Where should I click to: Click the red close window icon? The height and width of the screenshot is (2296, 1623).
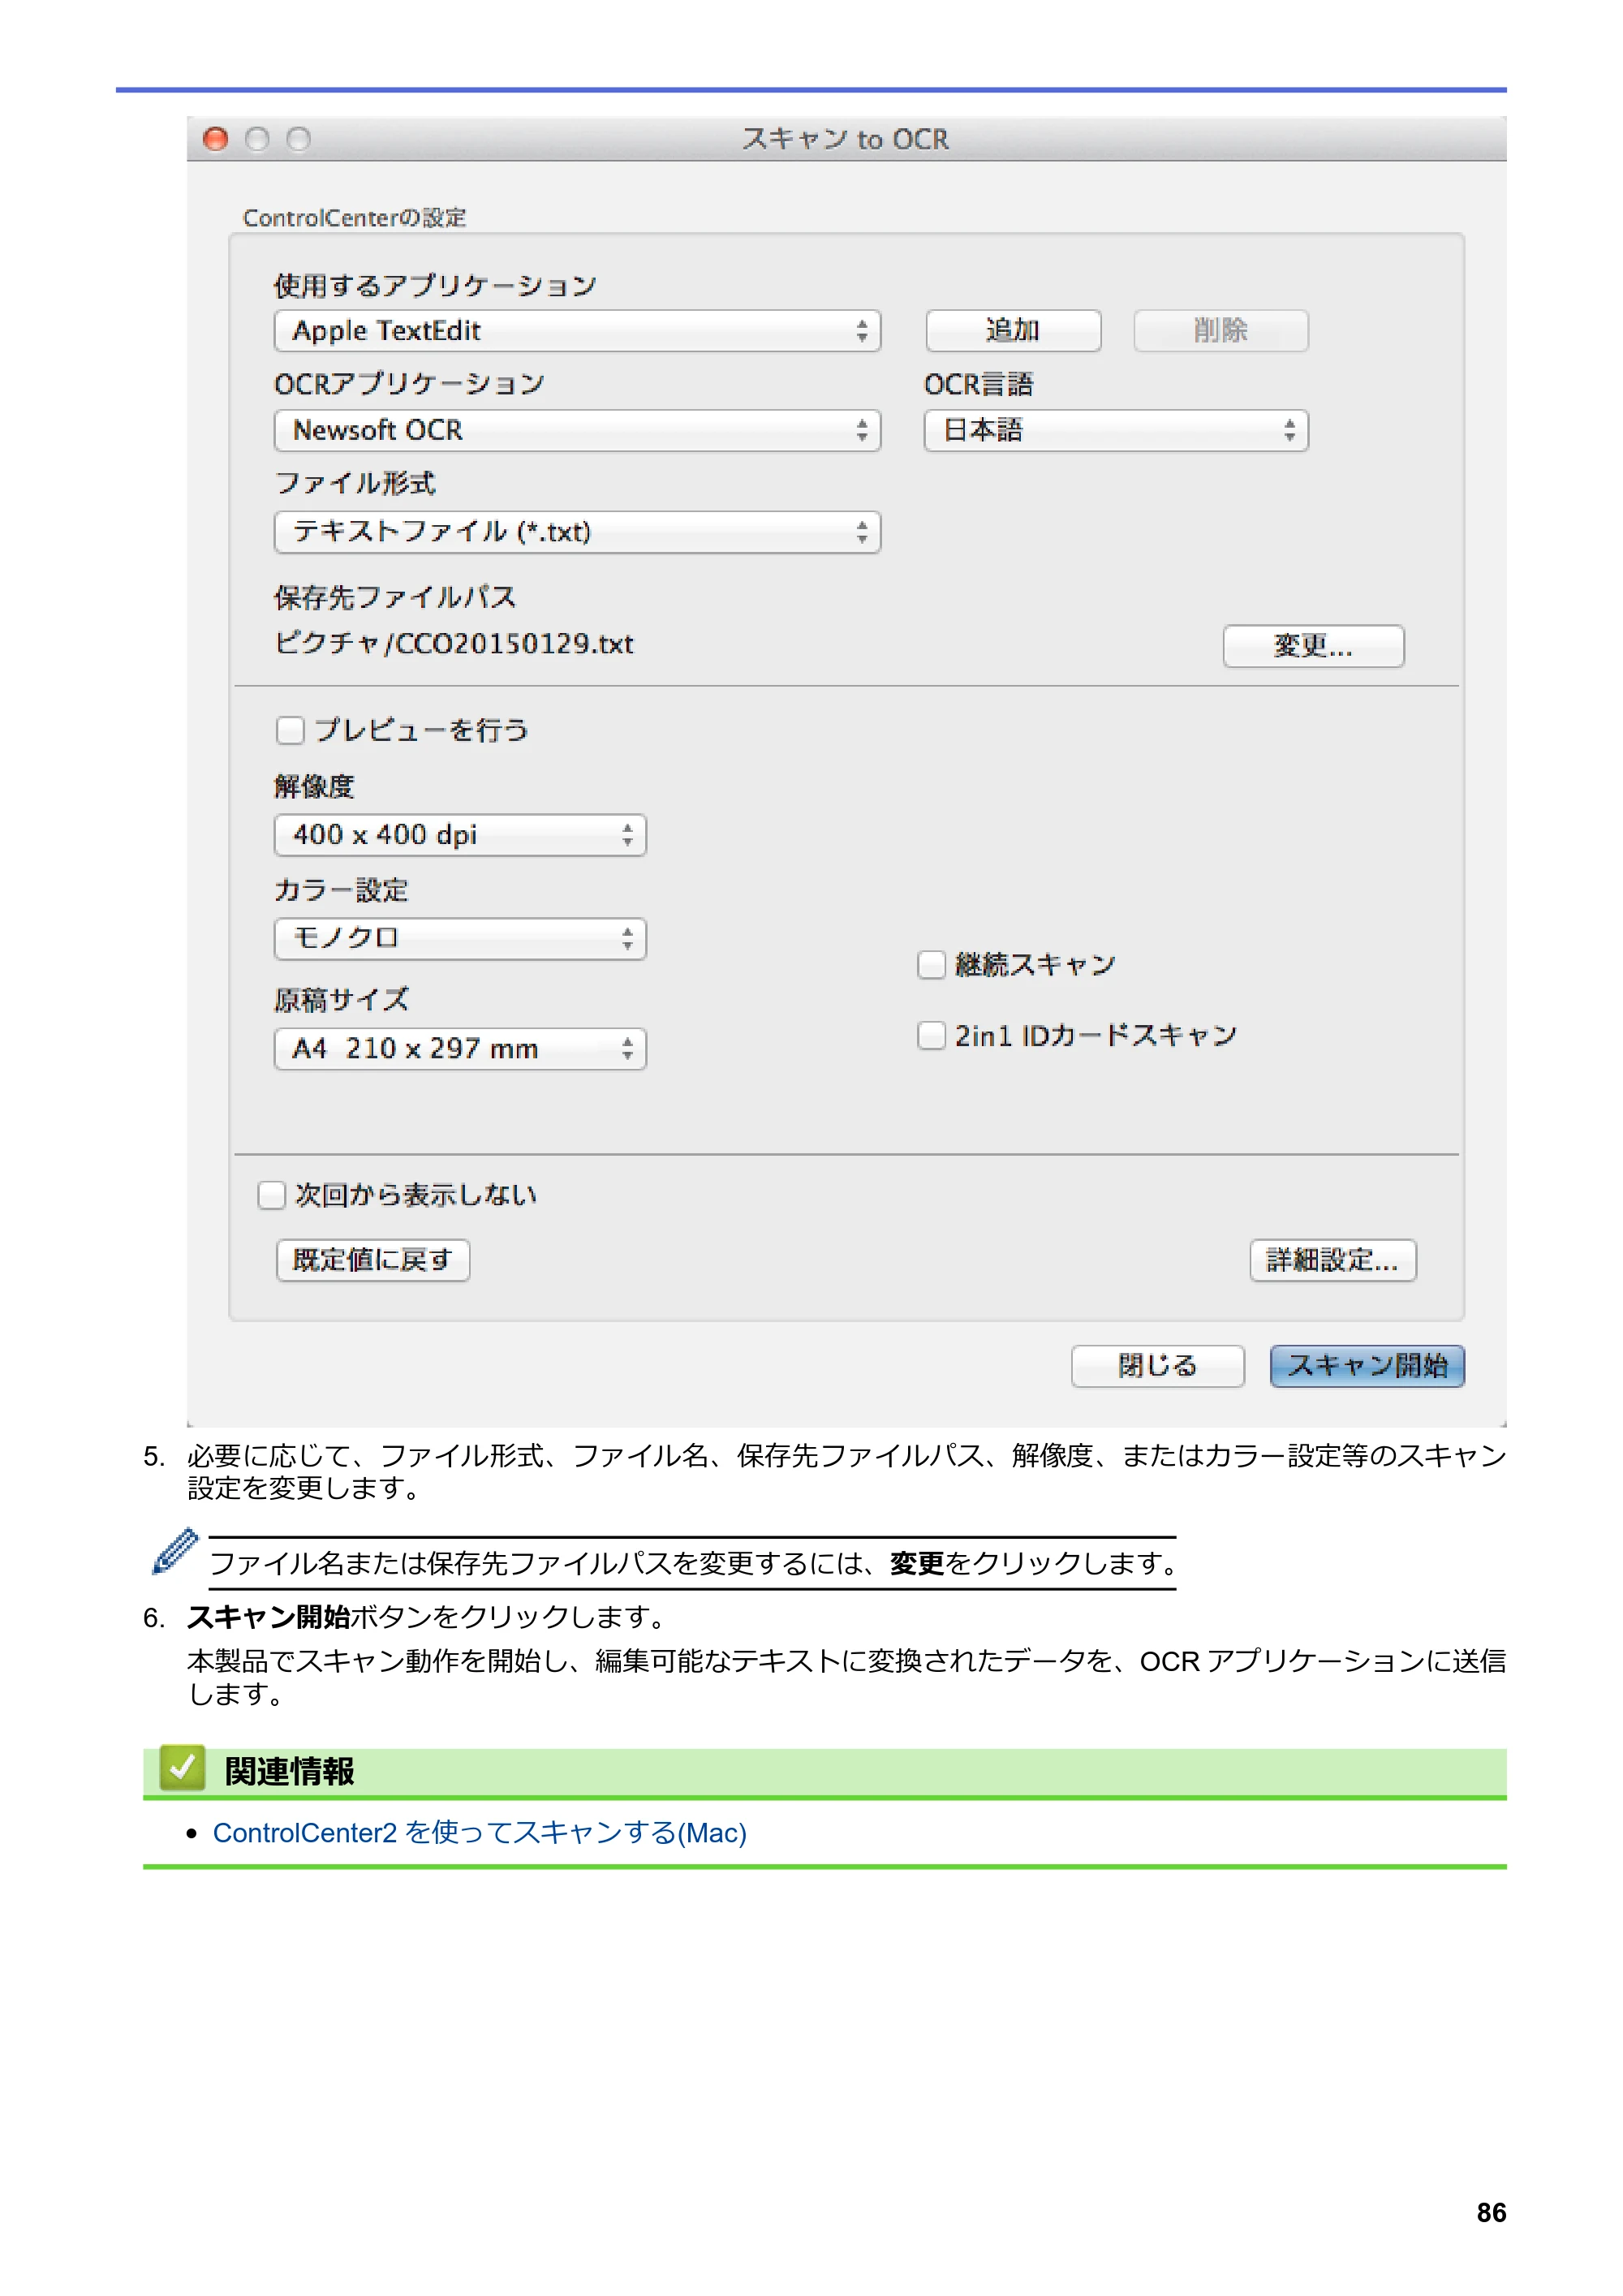[215, 139]
